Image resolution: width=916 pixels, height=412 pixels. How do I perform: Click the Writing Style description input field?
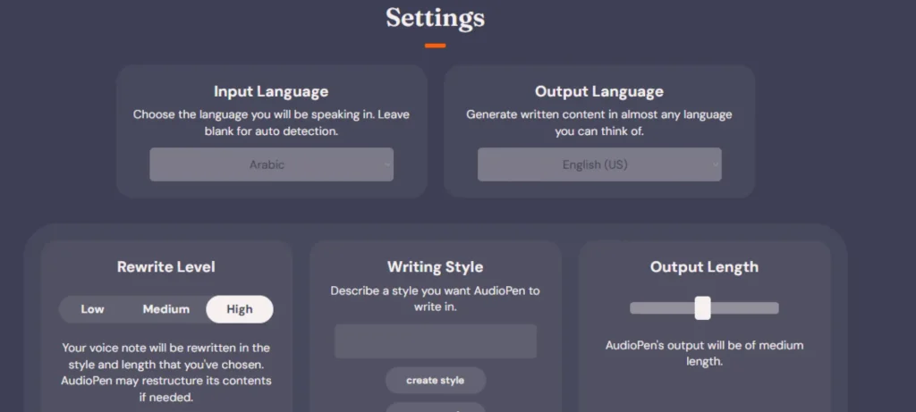(x=436, y=341)
